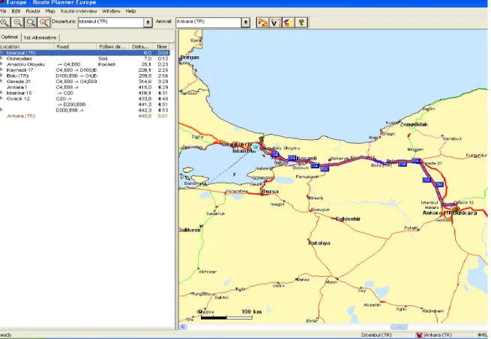Click the D200;E88 -> road entry

coord(70,110)
